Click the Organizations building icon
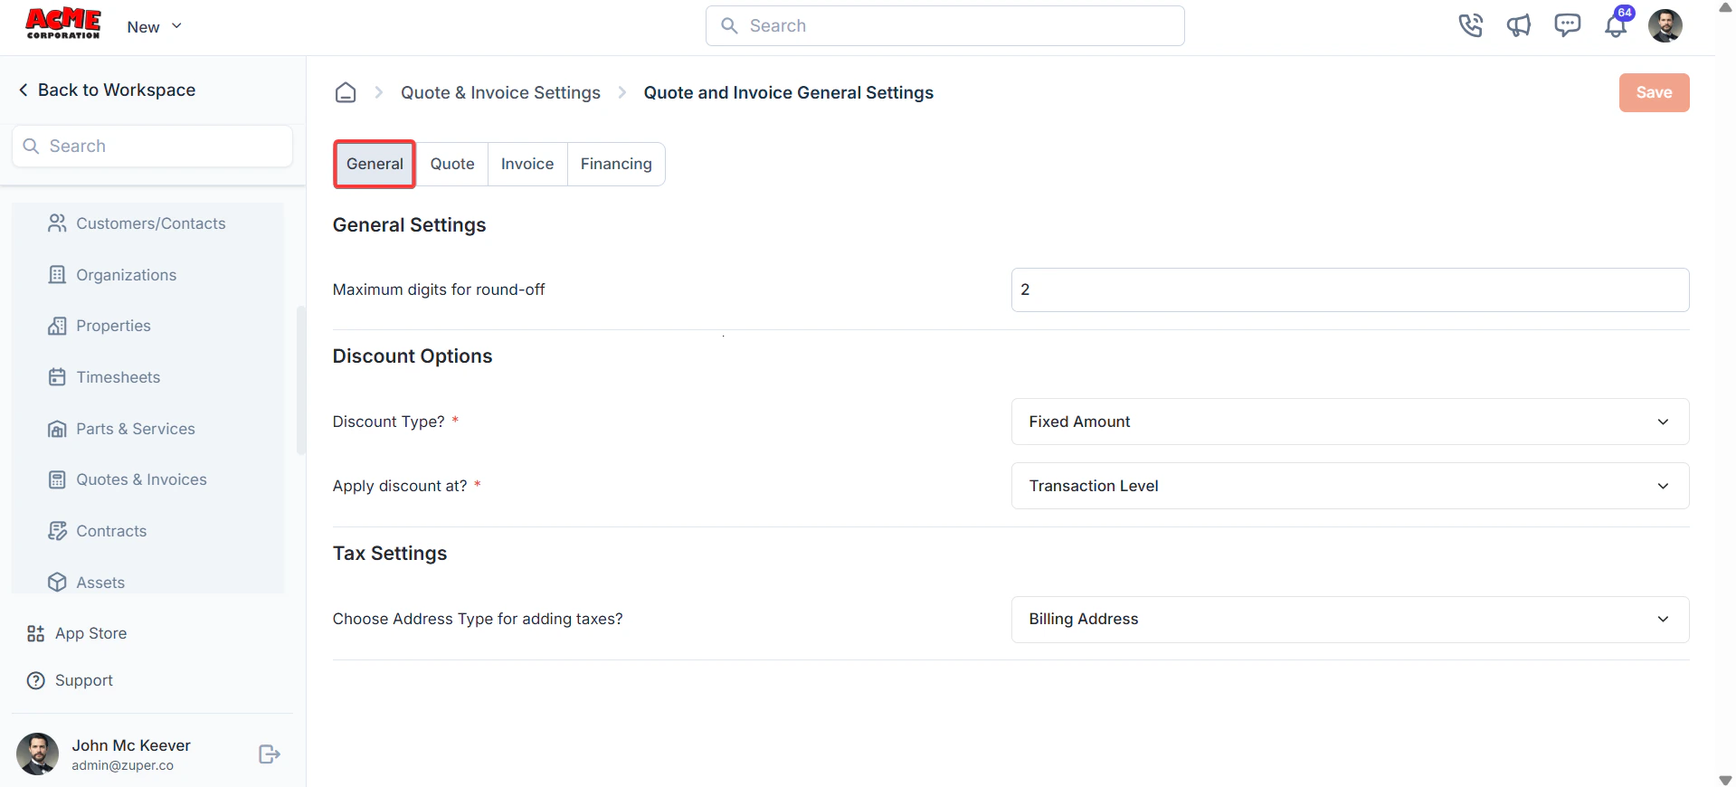 click(57, 275)
